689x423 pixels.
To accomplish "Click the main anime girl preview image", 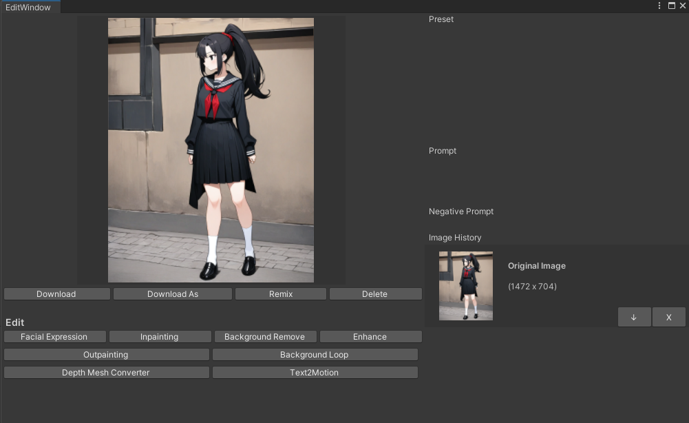I will point(211,150).
